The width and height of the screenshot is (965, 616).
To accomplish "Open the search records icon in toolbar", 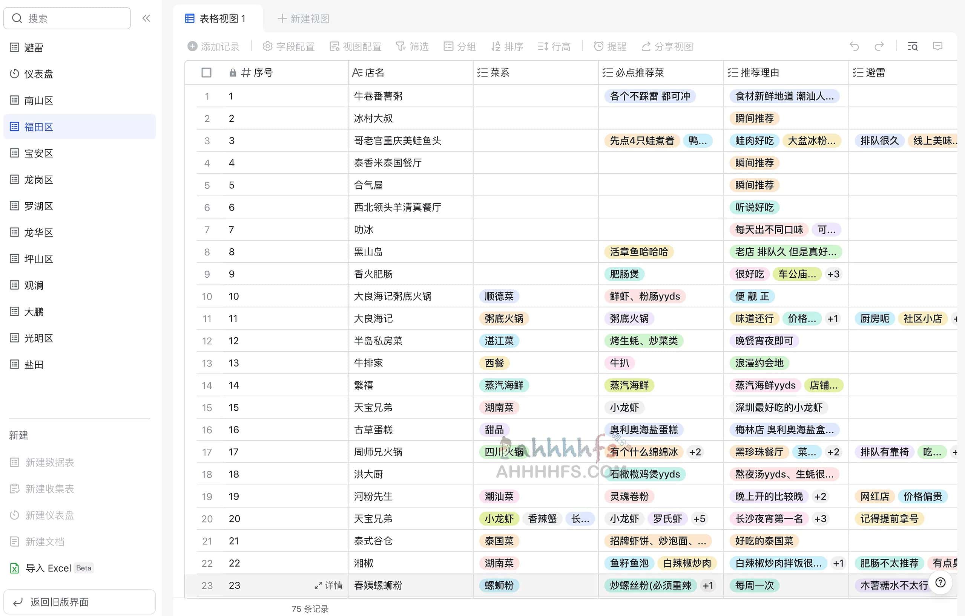I will pyautogui.click(x=913, y=46).
